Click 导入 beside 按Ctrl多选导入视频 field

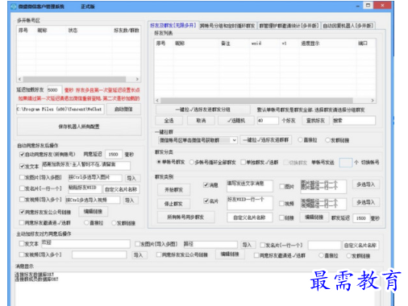click(130, 201)
